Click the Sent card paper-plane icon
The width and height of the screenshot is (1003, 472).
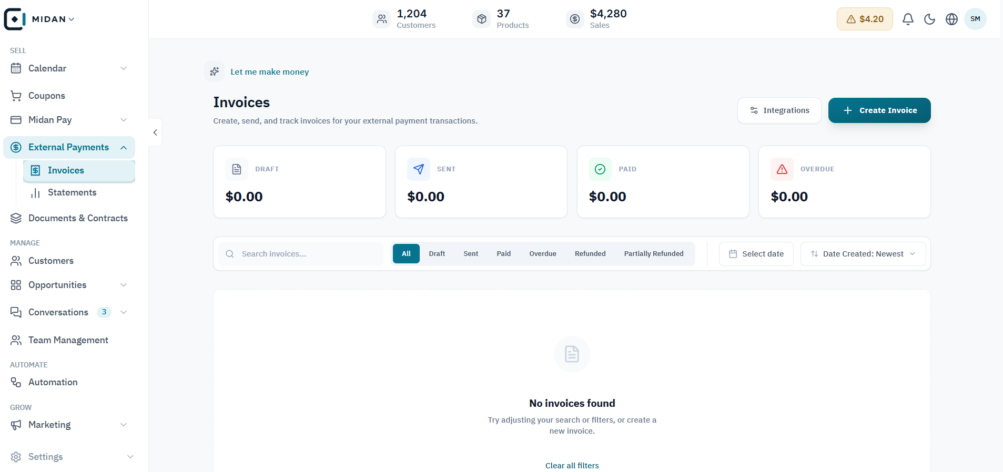(419, 169)
